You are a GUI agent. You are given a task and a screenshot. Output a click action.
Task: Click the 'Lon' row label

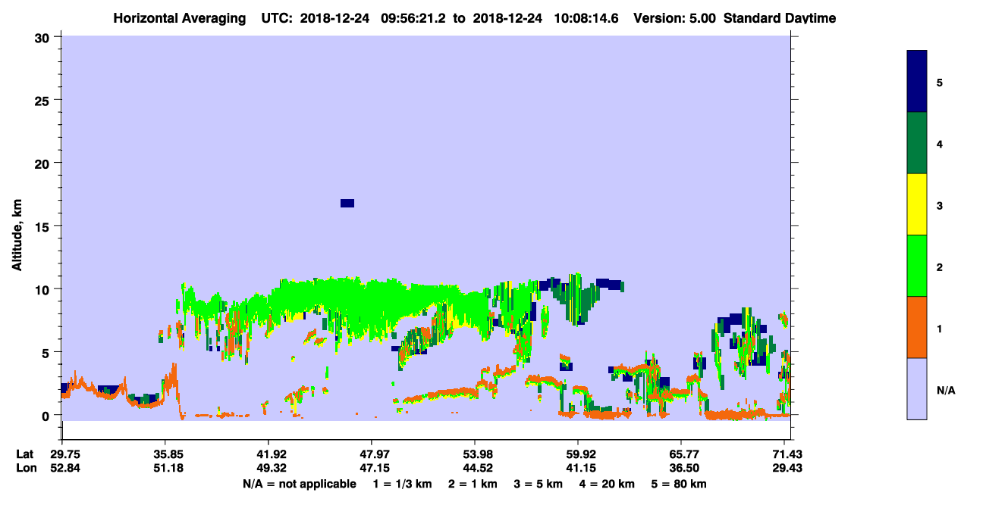(x=25, y=468)
